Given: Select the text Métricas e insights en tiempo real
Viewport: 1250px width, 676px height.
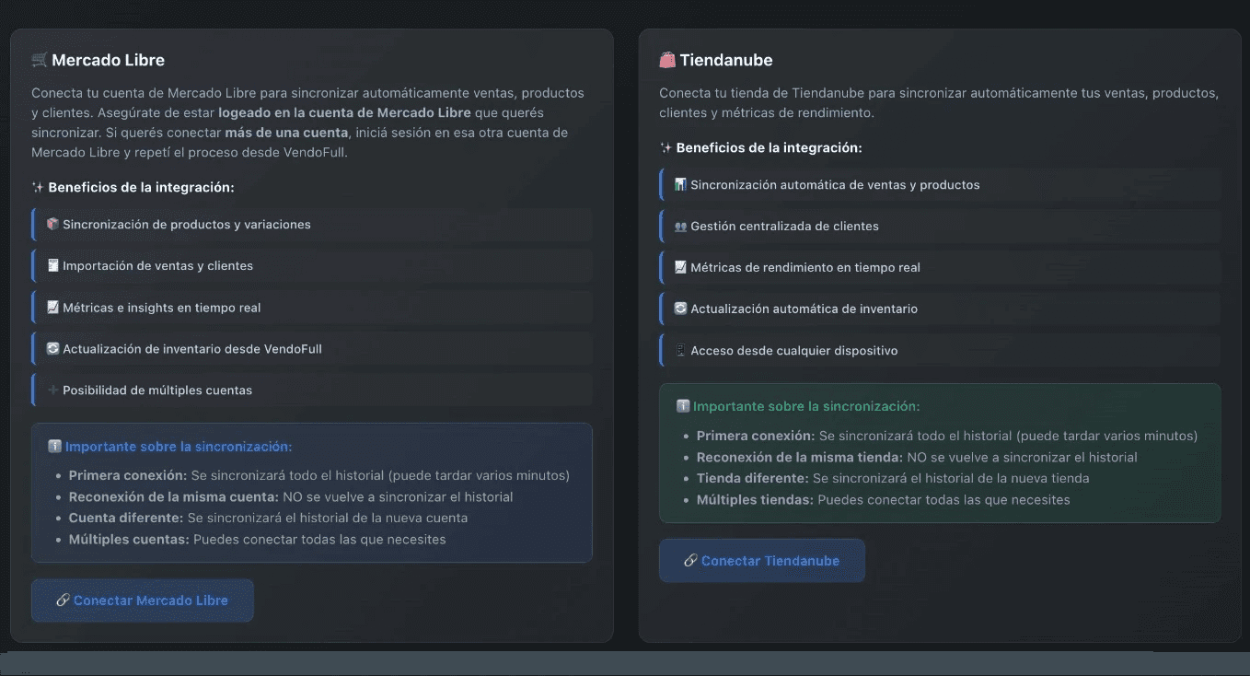Looking at the screenshot, I should (x=162, y=308).
